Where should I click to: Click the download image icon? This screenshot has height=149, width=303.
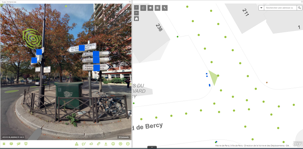pos(106,144)
